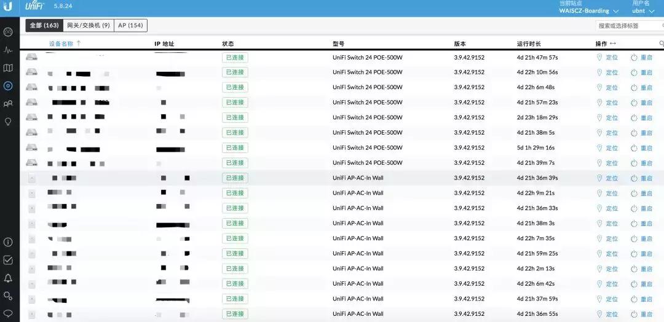The image size is (664, 322).
Task: Click 已连接 status in 4d 21h 59m 25s row
Action: click(235, 253)
